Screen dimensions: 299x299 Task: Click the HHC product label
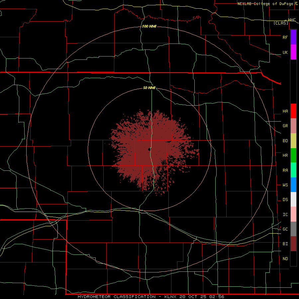[292, 20]
